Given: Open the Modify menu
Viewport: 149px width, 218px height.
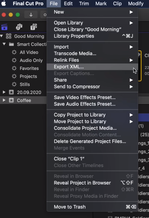Looking at the screenshot, I should (x=136, y=4).
